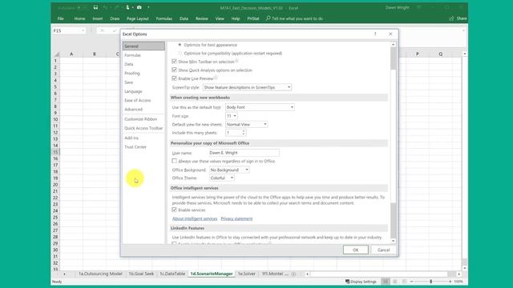
Task: Open About intelligent services link
Action: (x=195, y=218)
